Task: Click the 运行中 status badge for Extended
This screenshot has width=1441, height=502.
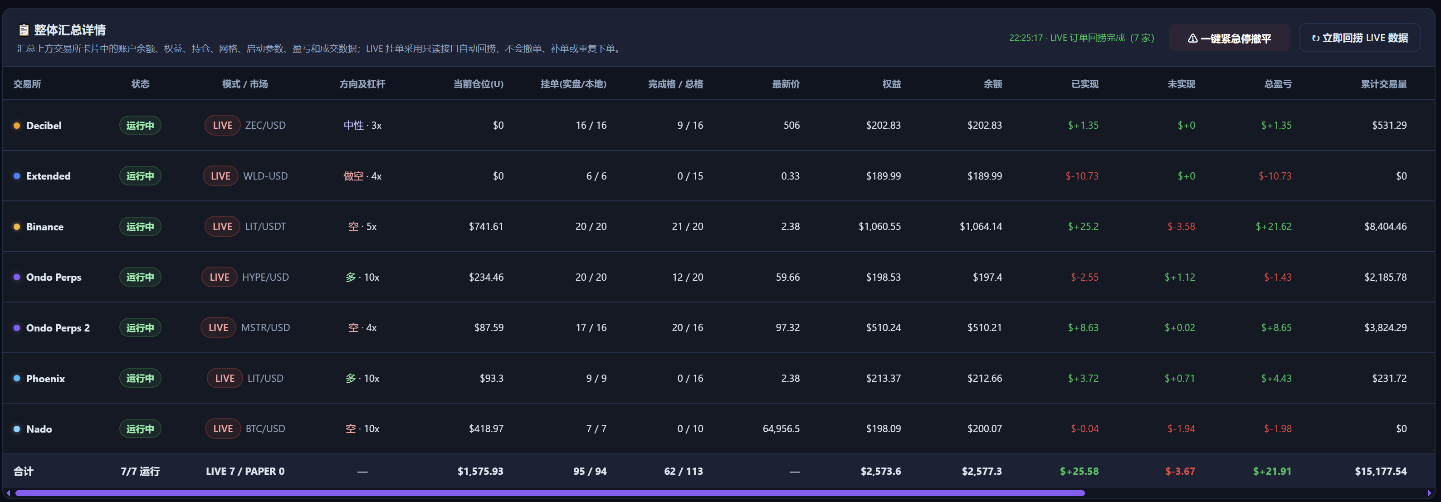Action: coord(141,176)
